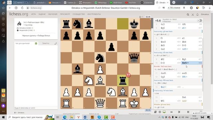This screenshot has width=213, height=120.
Task: Click the 756 reviews link in the address bar
Action: (x=174, y=8)
